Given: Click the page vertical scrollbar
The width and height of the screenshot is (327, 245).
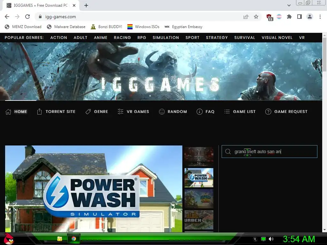Looking at the screenshot, I should click(x=324, y=55).
